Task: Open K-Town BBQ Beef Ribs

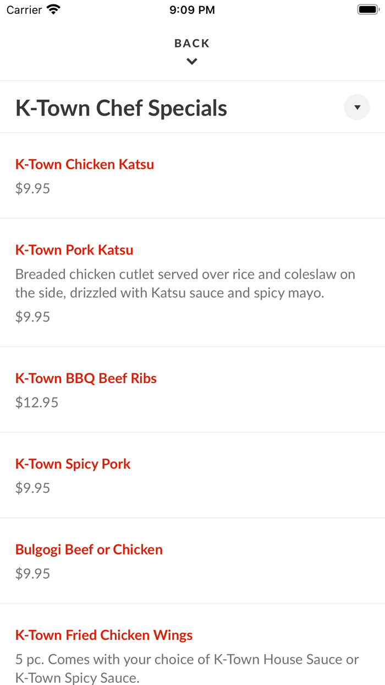Action: (x=86, y=378)
